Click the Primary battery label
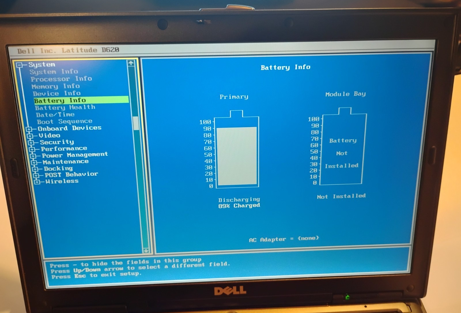This screenshot has height=313, width=461. (234, 97)
